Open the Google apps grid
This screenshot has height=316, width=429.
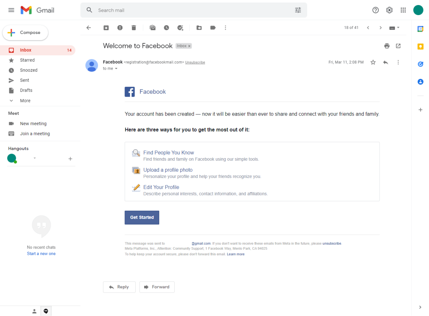point(403,10)
